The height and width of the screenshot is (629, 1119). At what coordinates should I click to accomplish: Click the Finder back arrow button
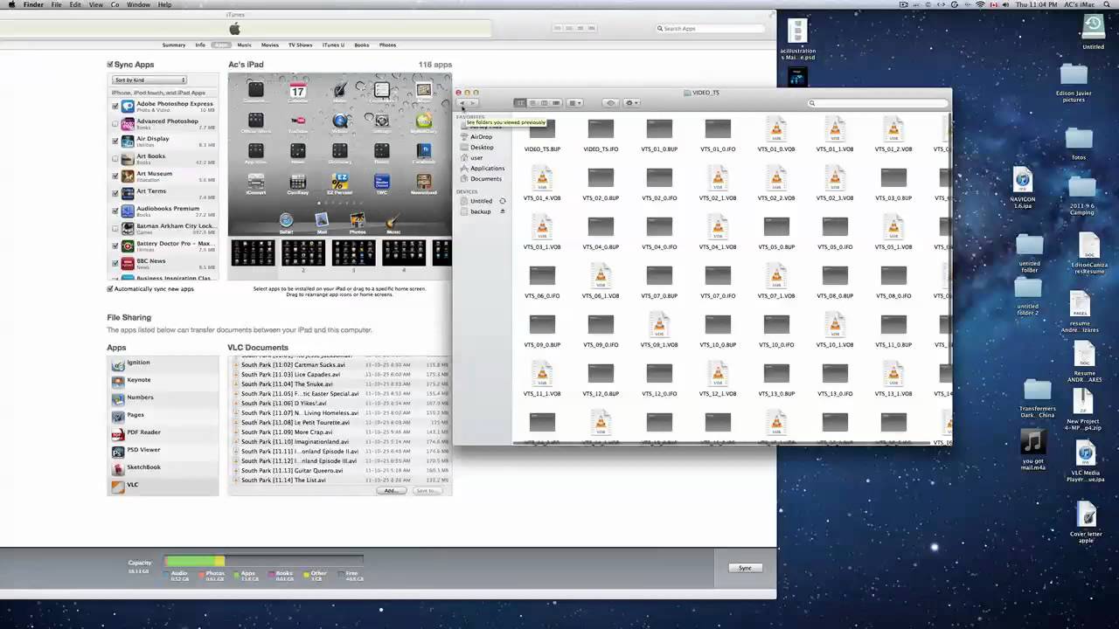[x=462, y=103]
